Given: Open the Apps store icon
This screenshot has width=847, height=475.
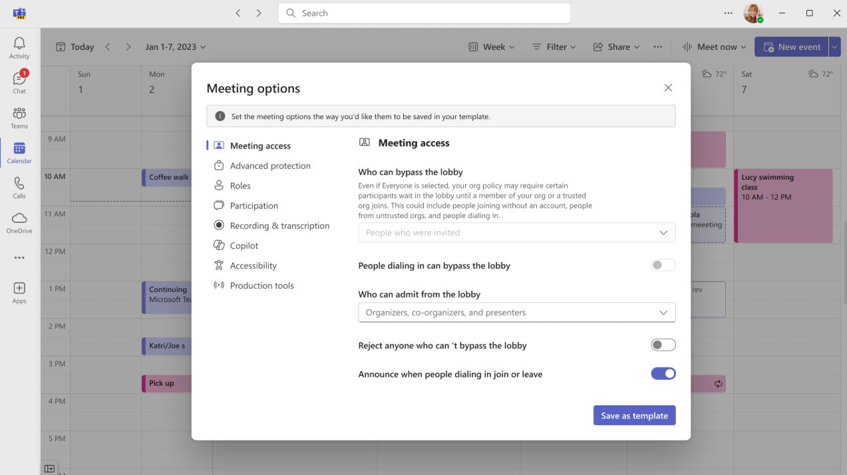Looking at the screenshot, I should click(x=19, y=293).
